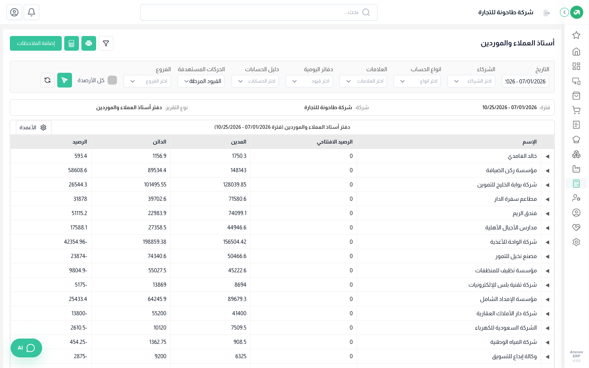The height and width of the screenshot is (368, 589).
Task: Expand the فندق الريم row
Action: coord(547,213)
